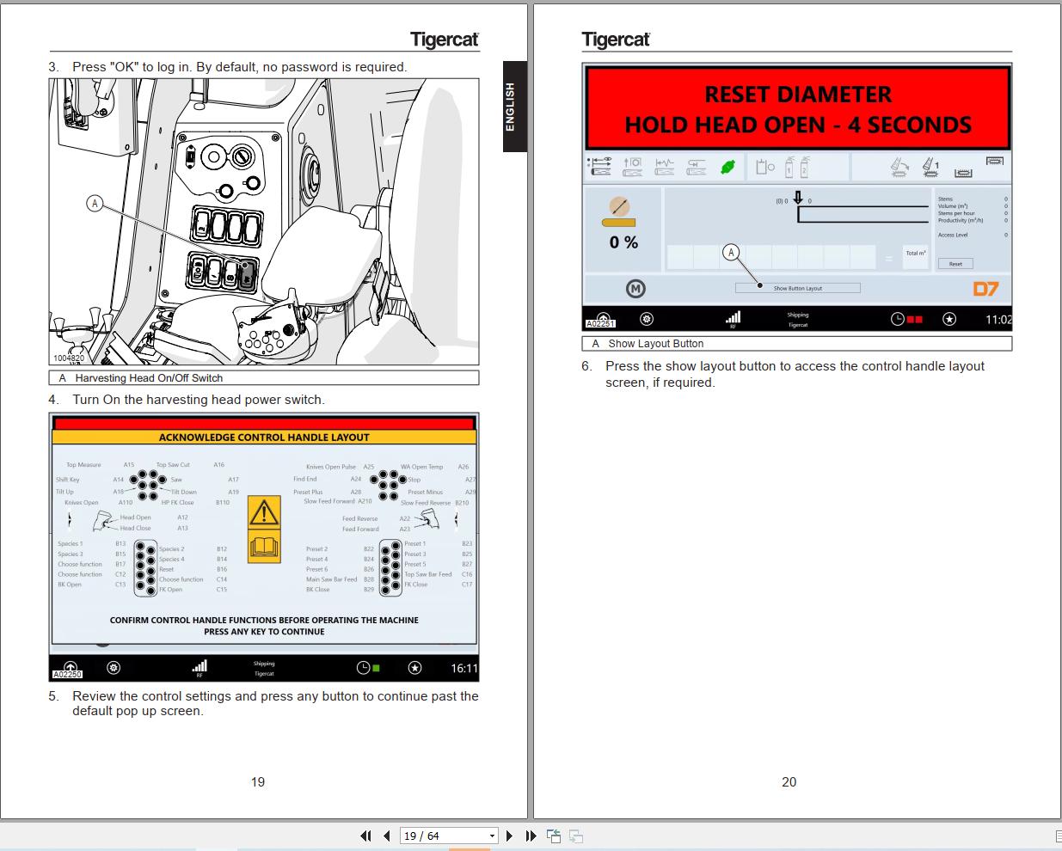1062x851 pixels.
Task: Click the circled M icon on page 20 screen
Action: (635, 289)
